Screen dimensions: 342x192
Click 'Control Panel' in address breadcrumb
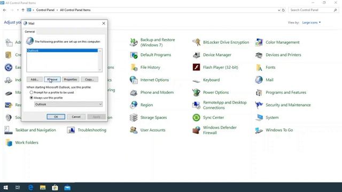click(x=45, y=10)
